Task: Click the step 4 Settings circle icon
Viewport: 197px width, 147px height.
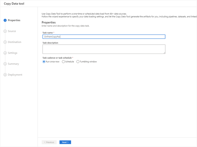Action: [x=5, y=53]
